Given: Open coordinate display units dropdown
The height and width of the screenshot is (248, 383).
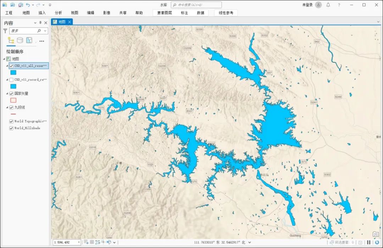Looking at the screenshot, I should (x=249, y=242).
